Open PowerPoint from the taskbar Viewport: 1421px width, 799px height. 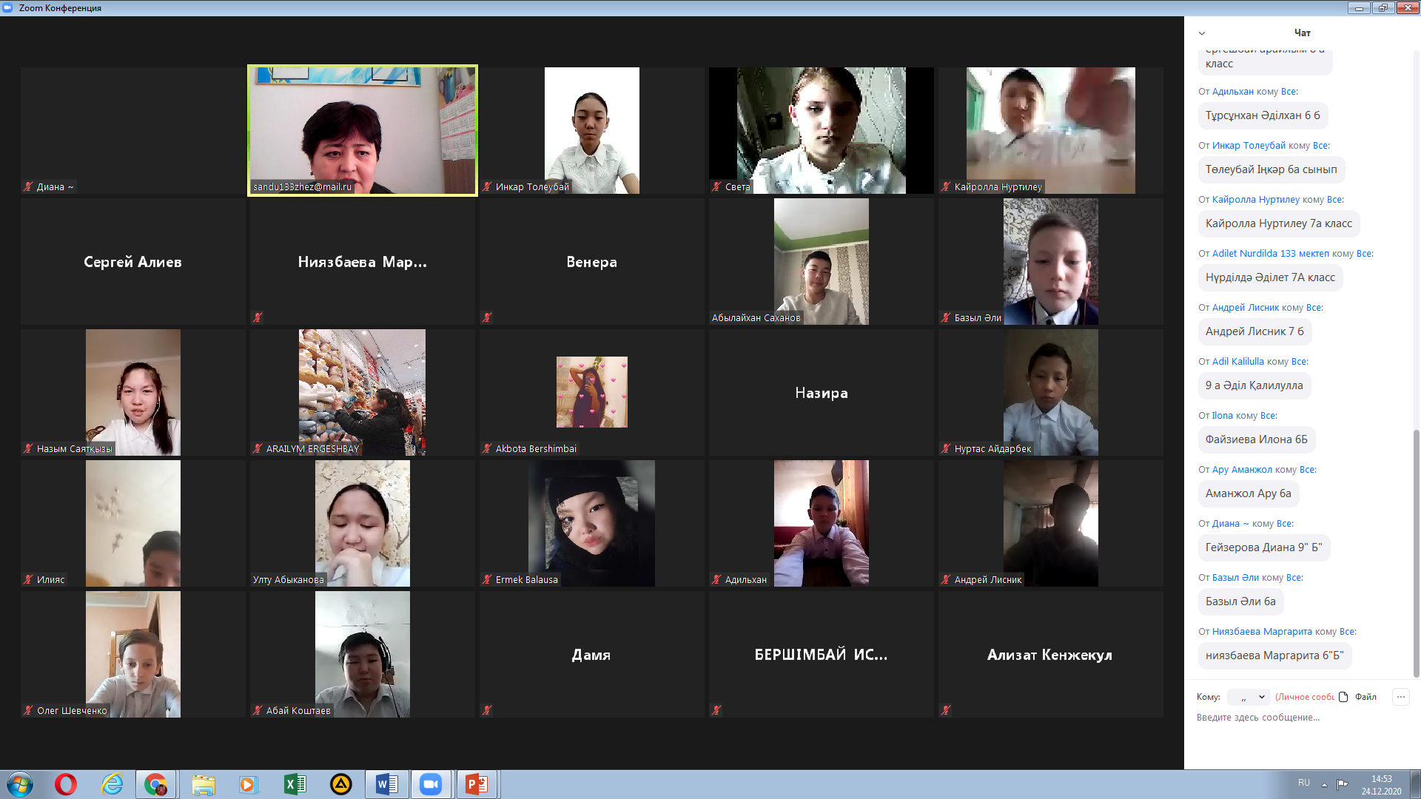(x=476, y=784)
